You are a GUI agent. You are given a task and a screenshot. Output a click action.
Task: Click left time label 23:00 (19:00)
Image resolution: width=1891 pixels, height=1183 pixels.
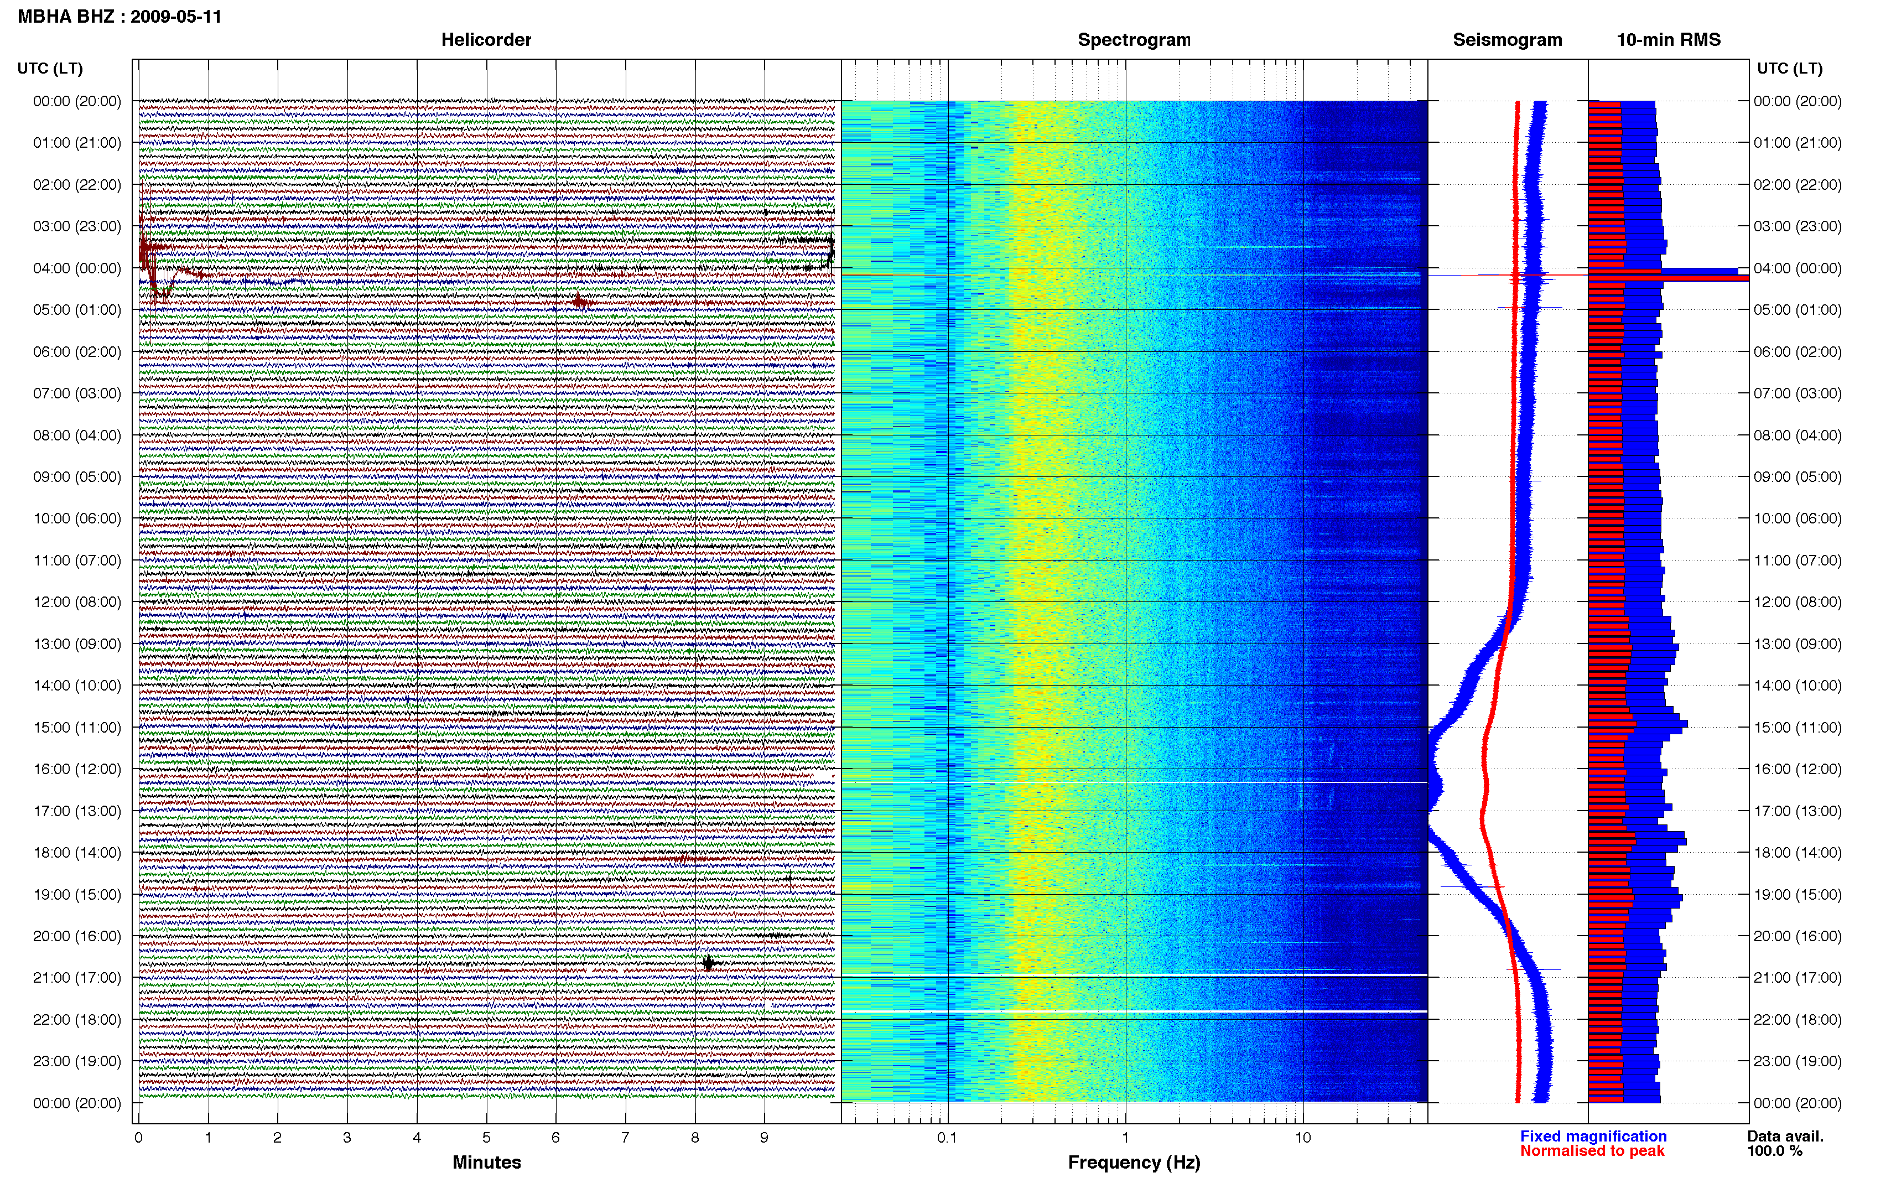click(x=77, y=1062)
